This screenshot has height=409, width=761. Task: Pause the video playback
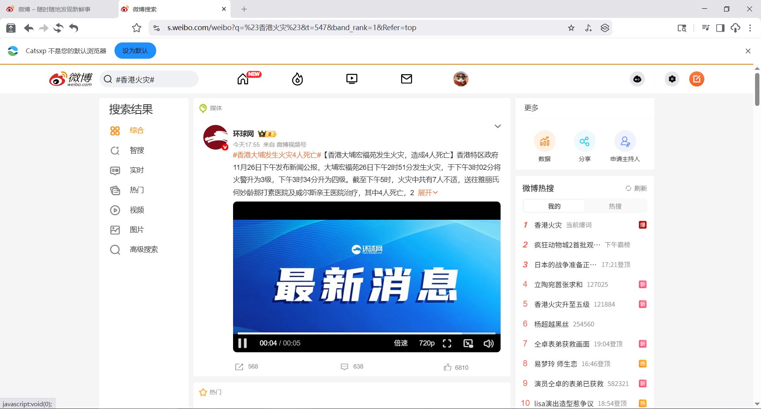pyautogui.click(x=243, y=343)
